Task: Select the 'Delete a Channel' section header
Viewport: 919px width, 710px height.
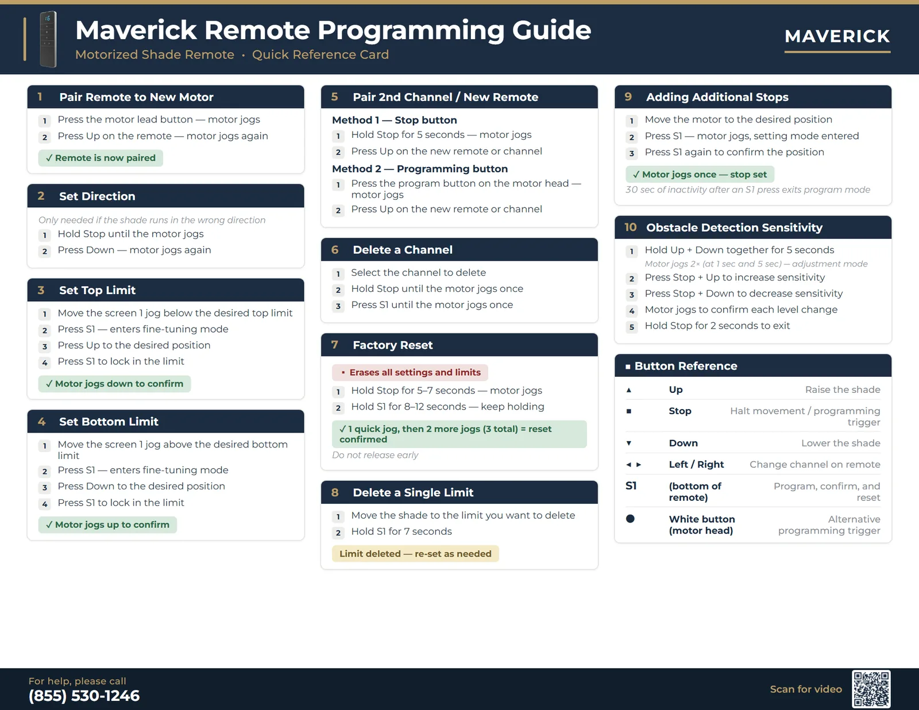Action: (x=459, y=250)
